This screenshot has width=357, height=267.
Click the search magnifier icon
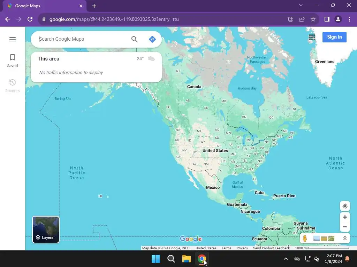[x=134, y=39]
